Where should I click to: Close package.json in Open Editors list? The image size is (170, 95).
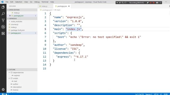point(10,16)
